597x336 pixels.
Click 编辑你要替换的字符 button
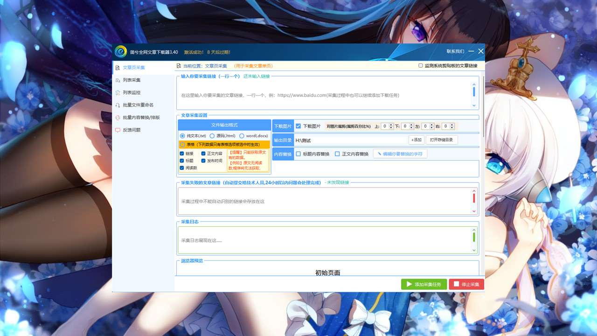pyautogui.click(x=400, y=154)
